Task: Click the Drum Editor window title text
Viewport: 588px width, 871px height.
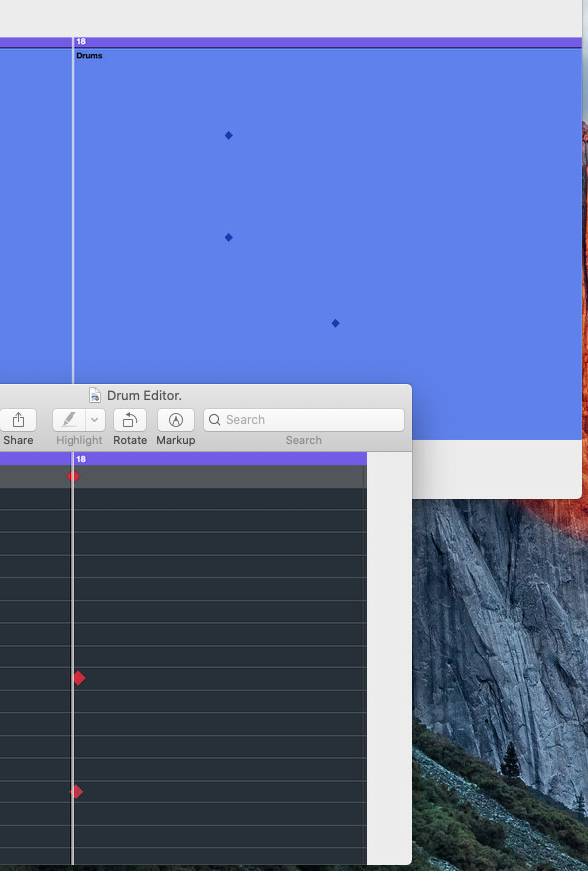Action: (144, 395)
